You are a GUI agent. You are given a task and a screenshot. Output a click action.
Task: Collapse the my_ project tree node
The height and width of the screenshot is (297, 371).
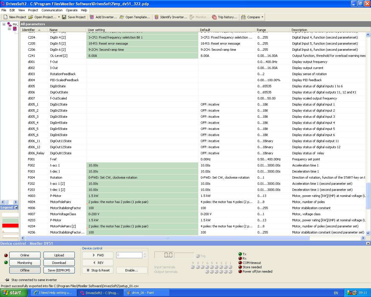coord(4,24)
